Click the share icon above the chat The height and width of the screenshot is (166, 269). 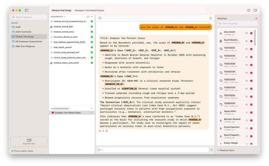pyautogui.click(x=210, y=18)
